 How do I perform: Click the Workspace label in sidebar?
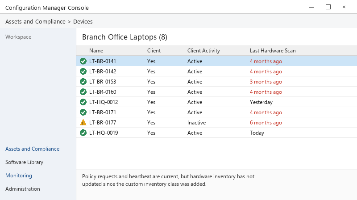[18, 37]
